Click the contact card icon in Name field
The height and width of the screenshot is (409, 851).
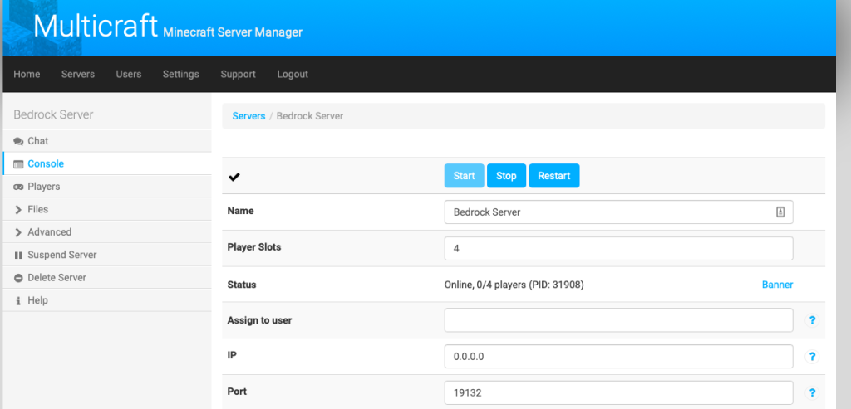[780, 212]
